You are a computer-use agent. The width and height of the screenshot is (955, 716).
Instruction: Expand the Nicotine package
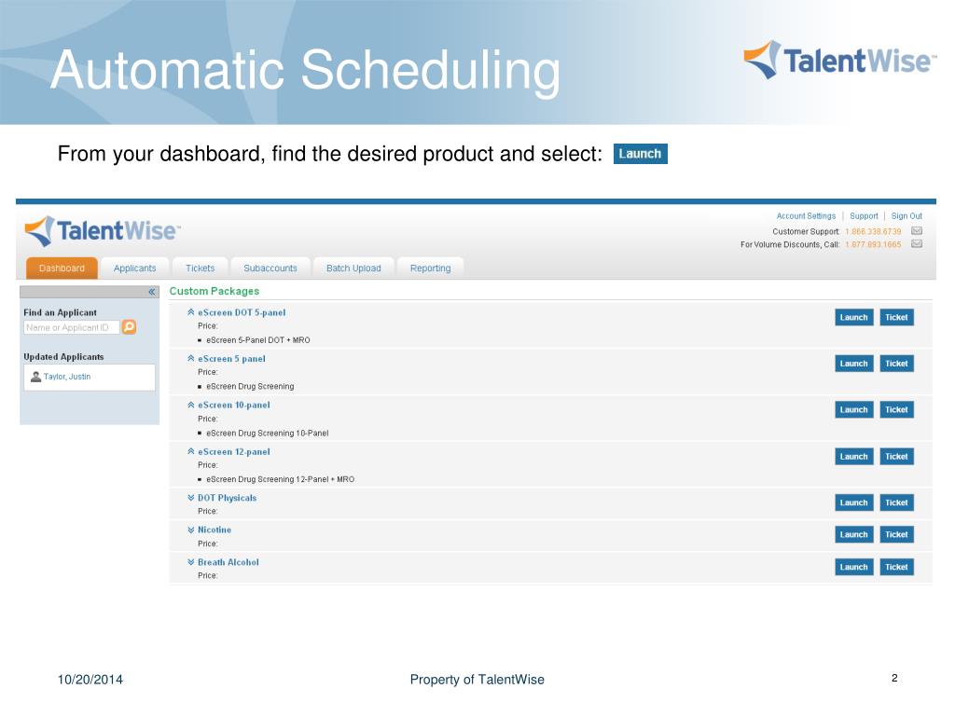point(190,530)
